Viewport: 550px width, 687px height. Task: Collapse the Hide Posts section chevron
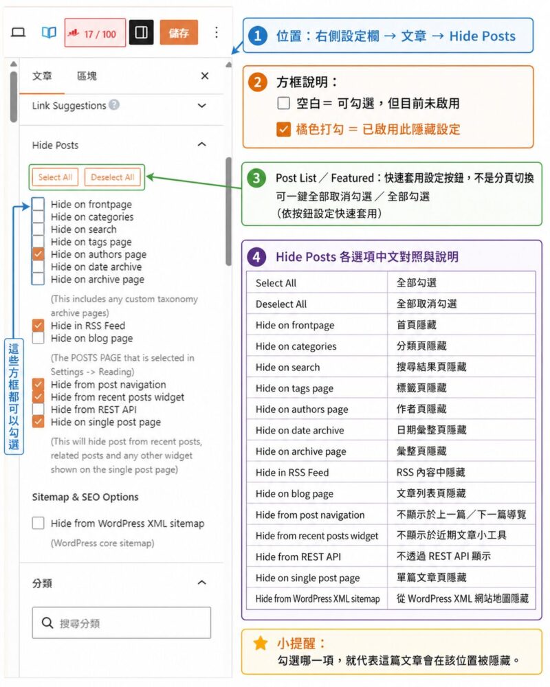pyautogui.click(x=201, y=144)
